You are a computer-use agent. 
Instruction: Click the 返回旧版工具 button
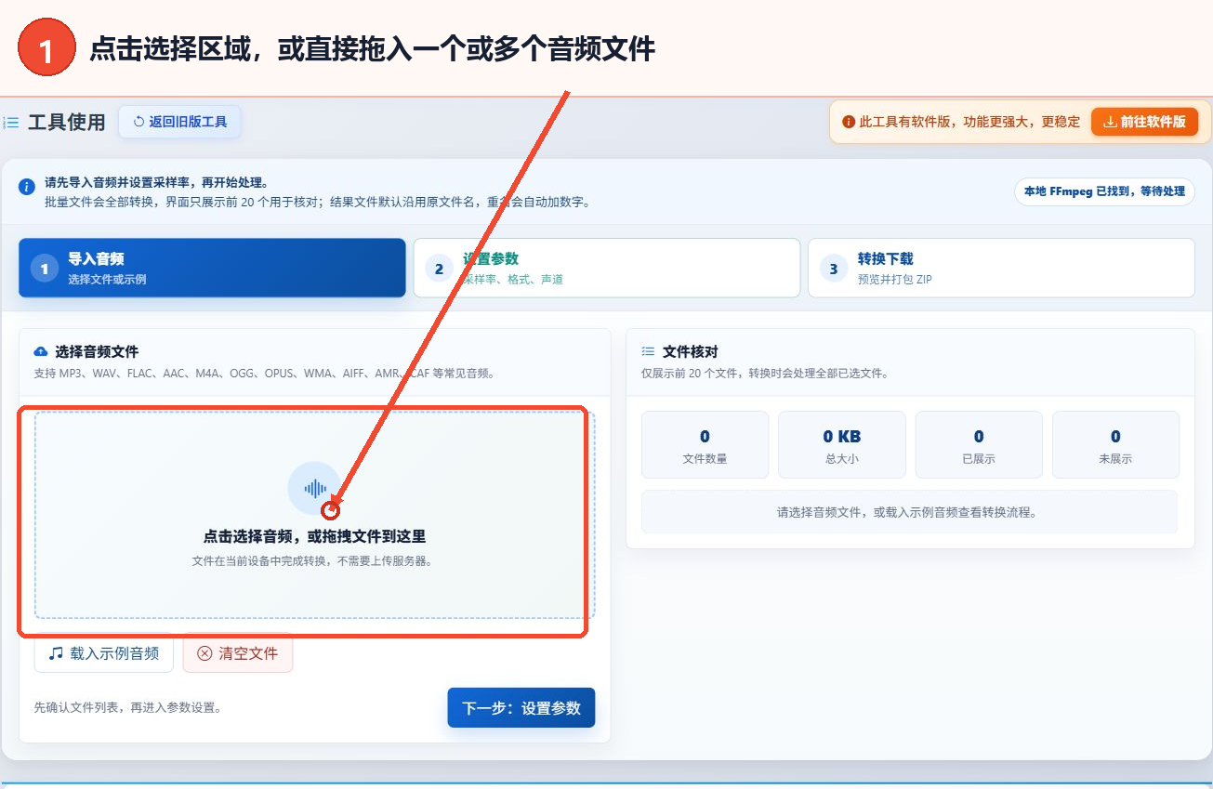click(179, 122)
